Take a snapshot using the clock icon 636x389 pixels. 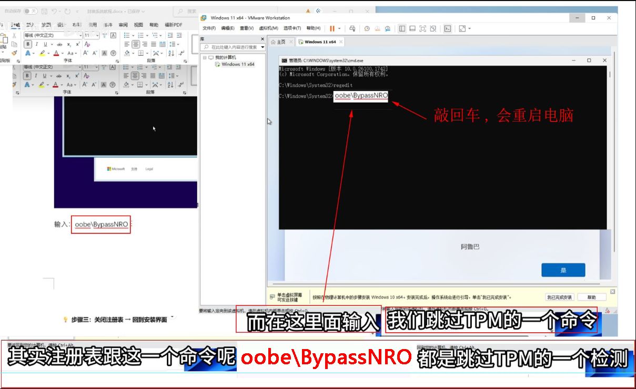(367, 28)
